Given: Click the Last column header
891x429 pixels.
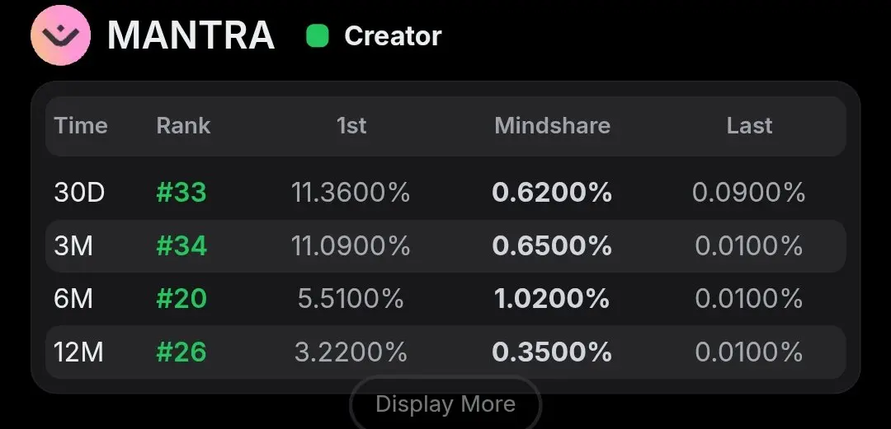Looking at the screenshot, I should click(749, 126).
